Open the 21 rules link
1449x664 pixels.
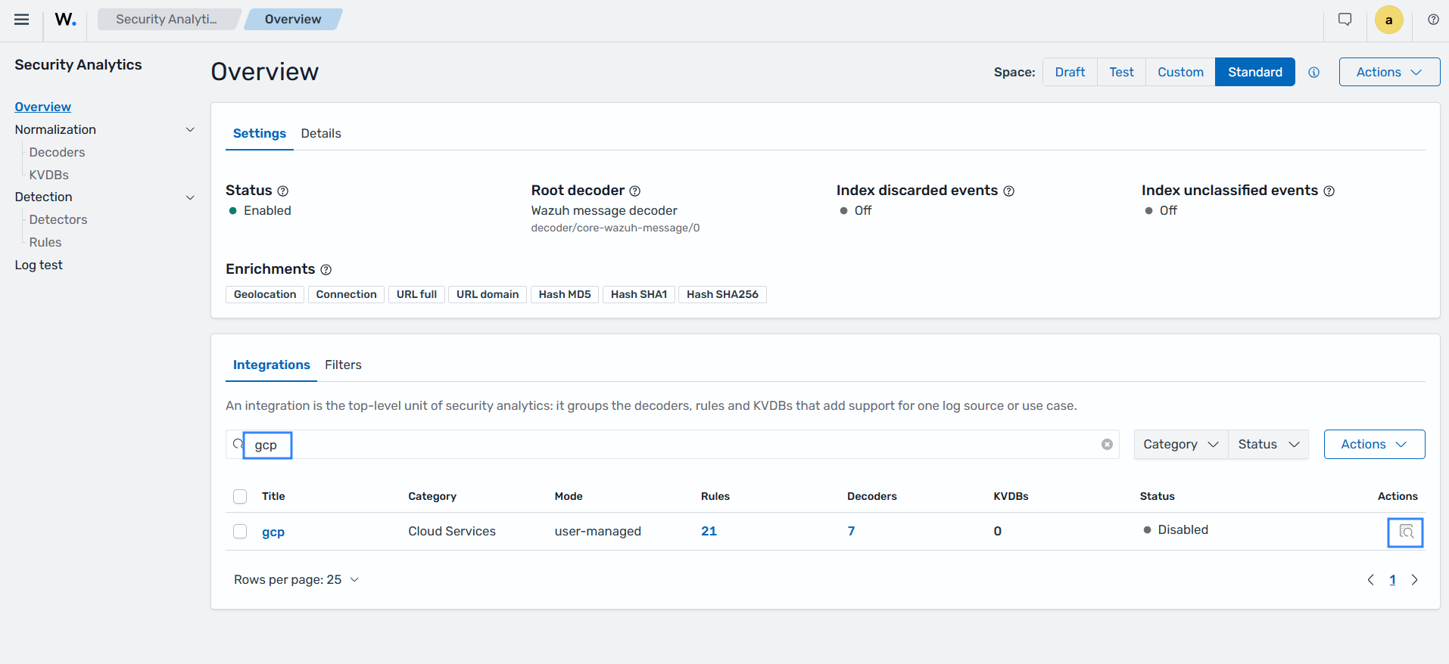709,532
